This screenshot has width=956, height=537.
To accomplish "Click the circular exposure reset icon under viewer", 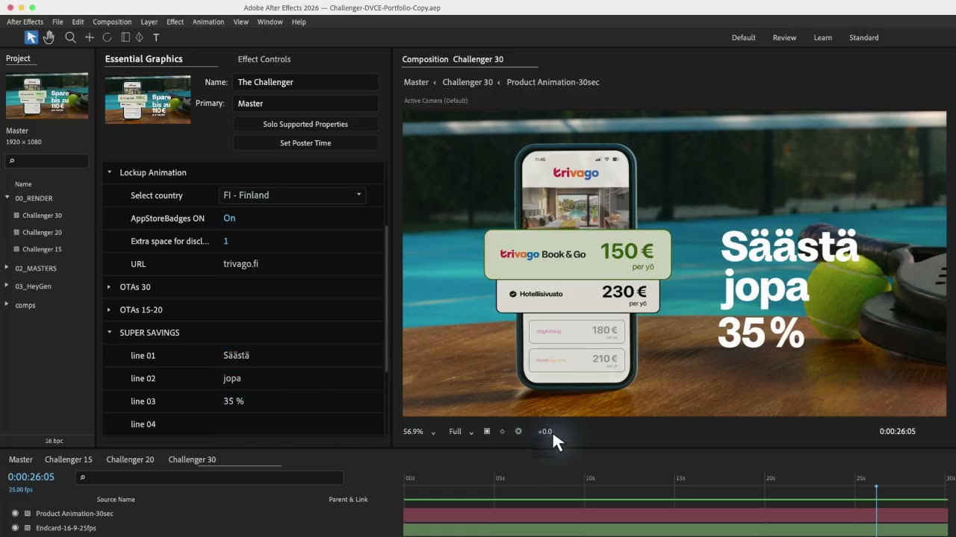I will [518, 431].
